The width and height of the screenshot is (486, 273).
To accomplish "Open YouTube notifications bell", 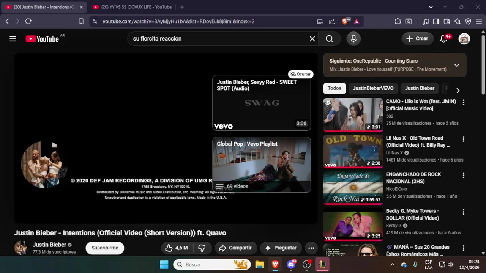I will point(443,39).
